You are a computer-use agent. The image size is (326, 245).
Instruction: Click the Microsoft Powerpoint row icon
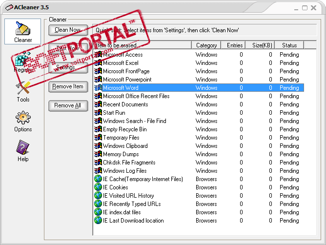[x=98, y=80]
